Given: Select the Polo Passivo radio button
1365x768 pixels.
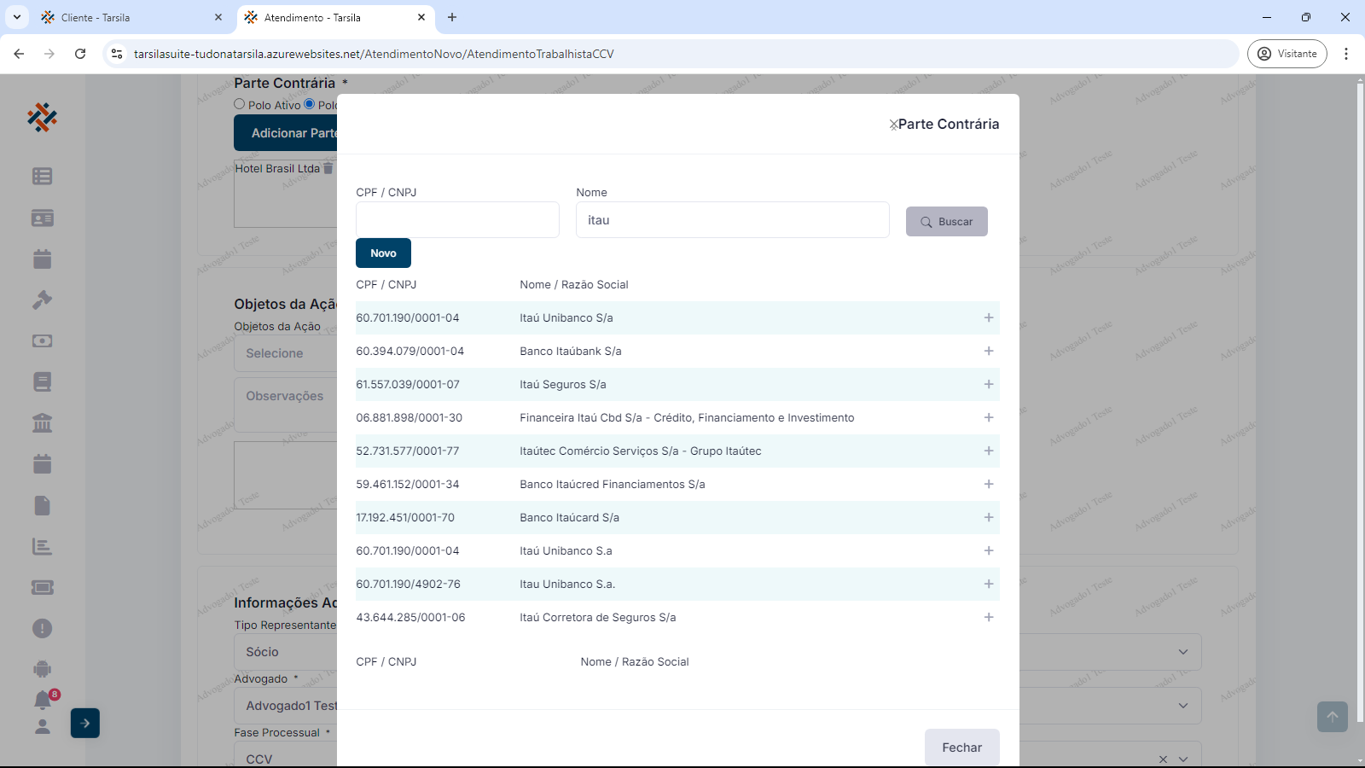Looking at the screenshot, I should pyautogui.click(x=310, y=104).
